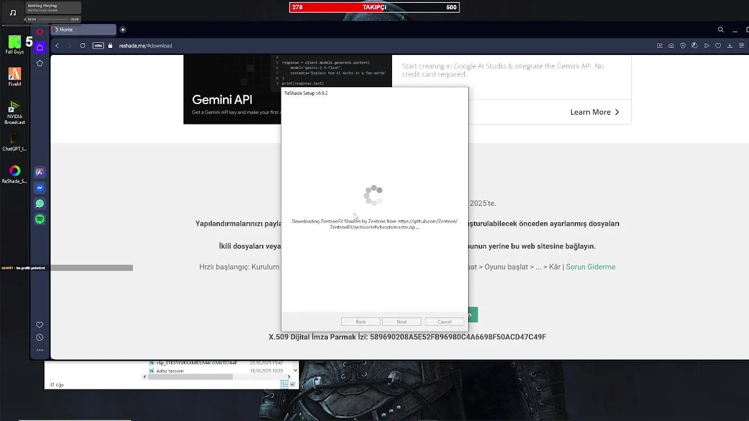This screenshot has height=421, width=749.
Task: Click the Downloading ZenteonFX status text
Action: pos(374,224)
